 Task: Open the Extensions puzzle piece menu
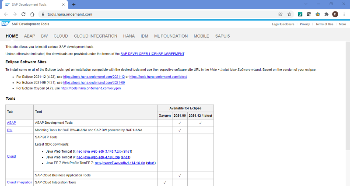(326, 14)
